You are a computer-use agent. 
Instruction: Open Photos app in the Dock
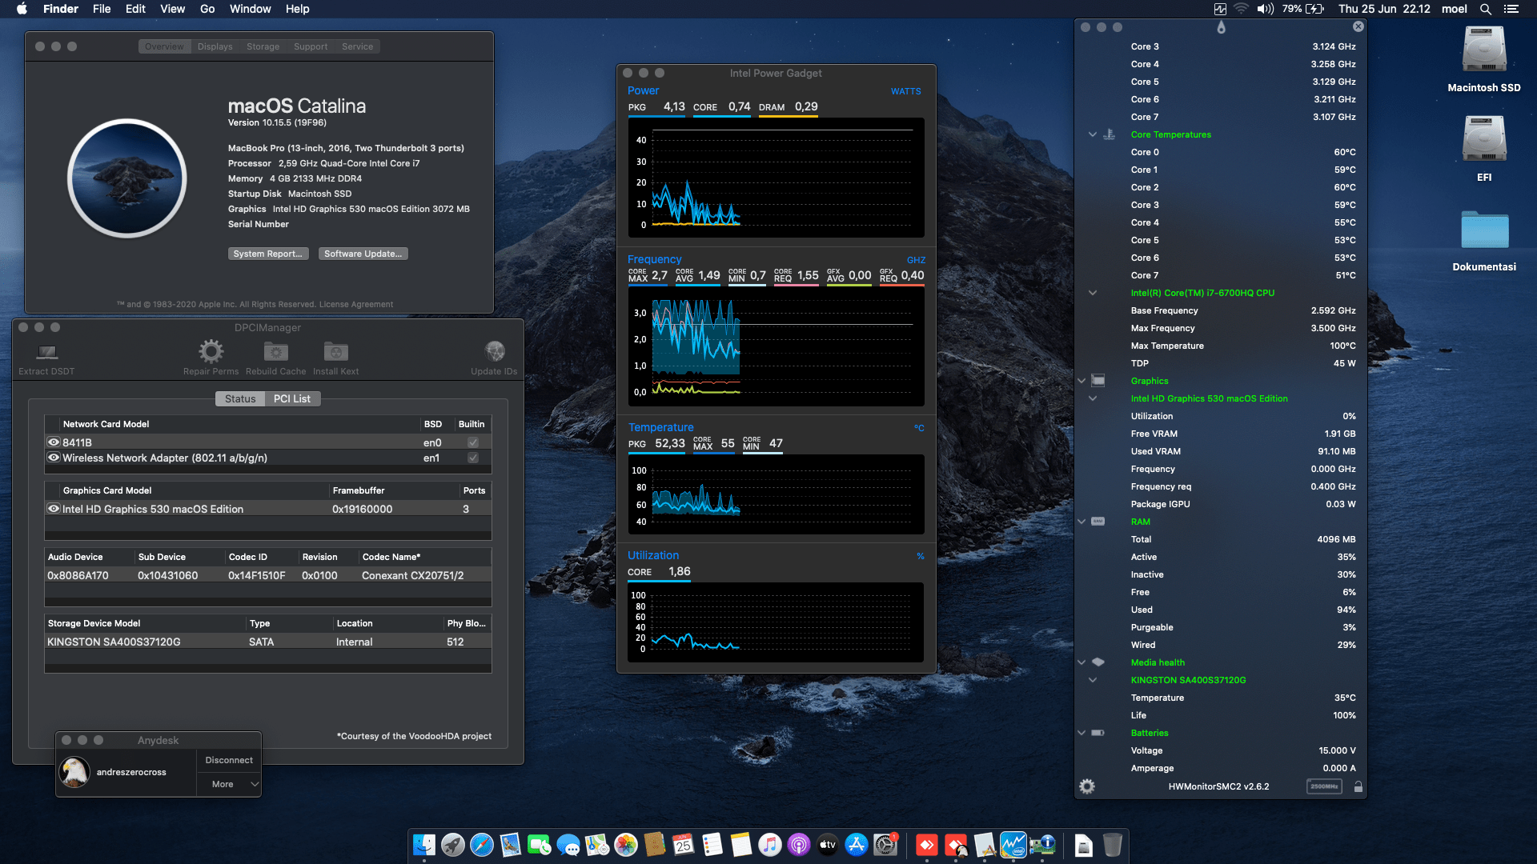click(626, 845)
